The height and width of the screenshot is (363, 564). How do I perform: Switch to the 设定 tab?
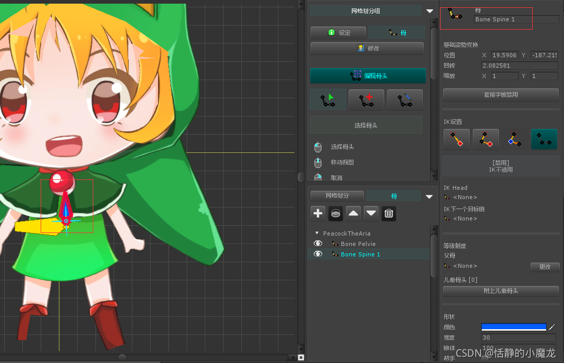click(x=338, y=33)
